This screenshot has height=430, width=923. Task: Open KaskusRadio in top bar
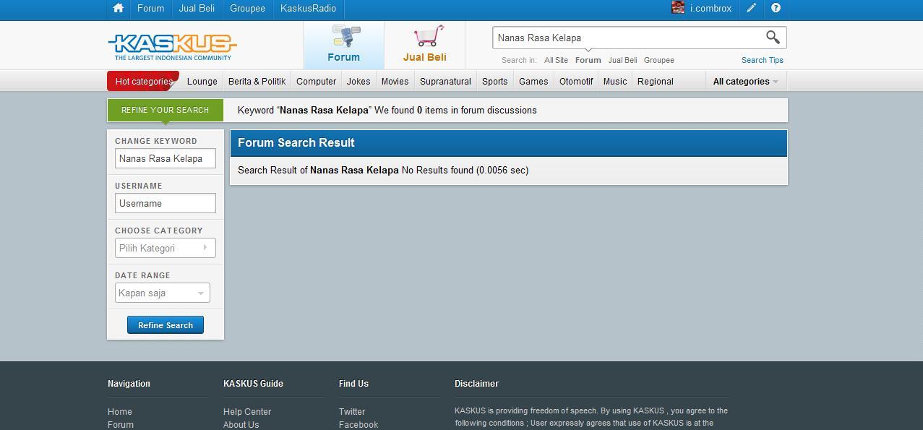(x=308, y=9)
